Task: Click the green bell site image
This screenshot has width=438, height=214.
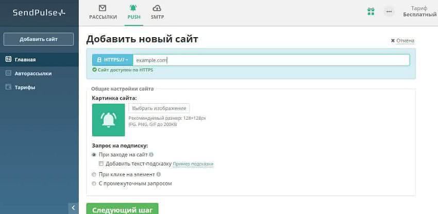Action: [108, 120]
